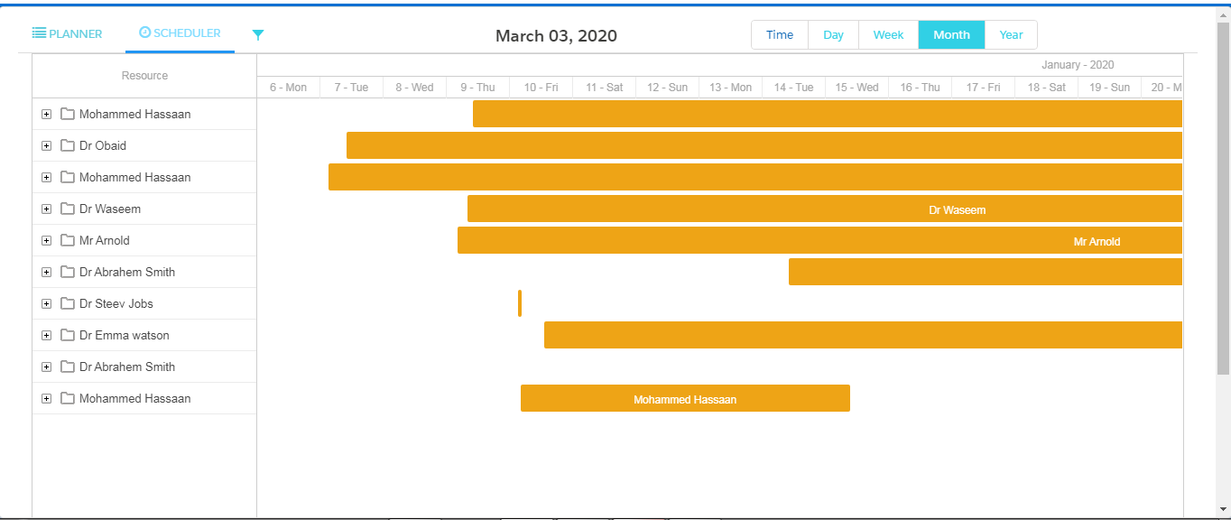Screen dimensions: 1231x520
Task: Click the Scheduler clock icon
Action: coord(144,33)
